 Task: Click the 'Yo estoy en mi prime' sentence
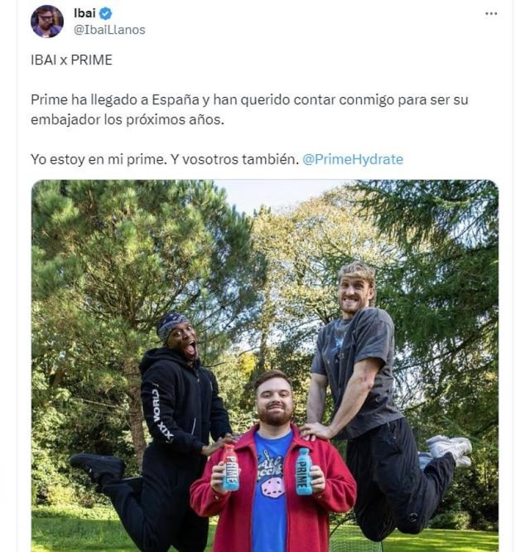(99, 159)
